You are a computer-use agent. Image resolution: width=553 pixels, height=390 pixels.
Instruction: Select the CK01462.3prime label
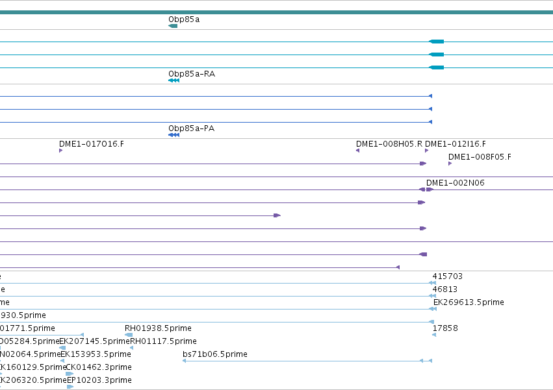[99, 367]
